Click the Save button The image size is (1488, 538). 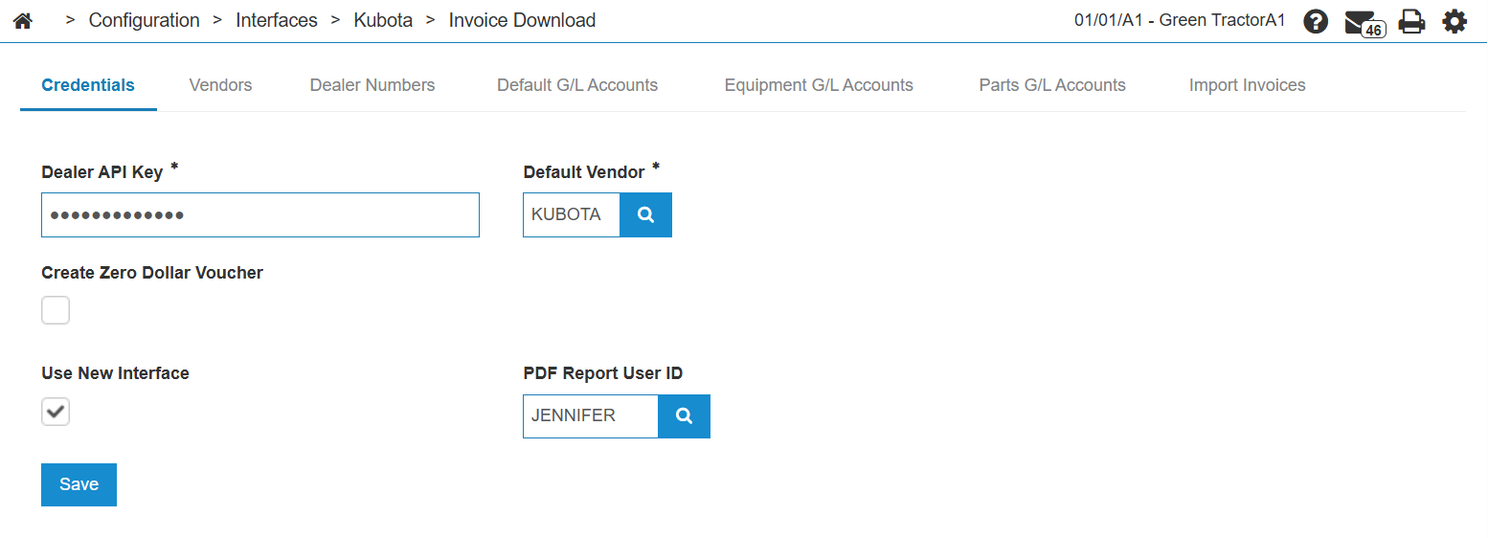(79, 484)
